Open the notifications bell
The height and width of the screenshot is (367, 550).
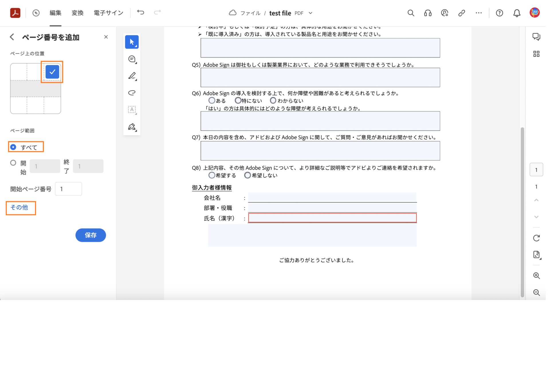point(517,13)
